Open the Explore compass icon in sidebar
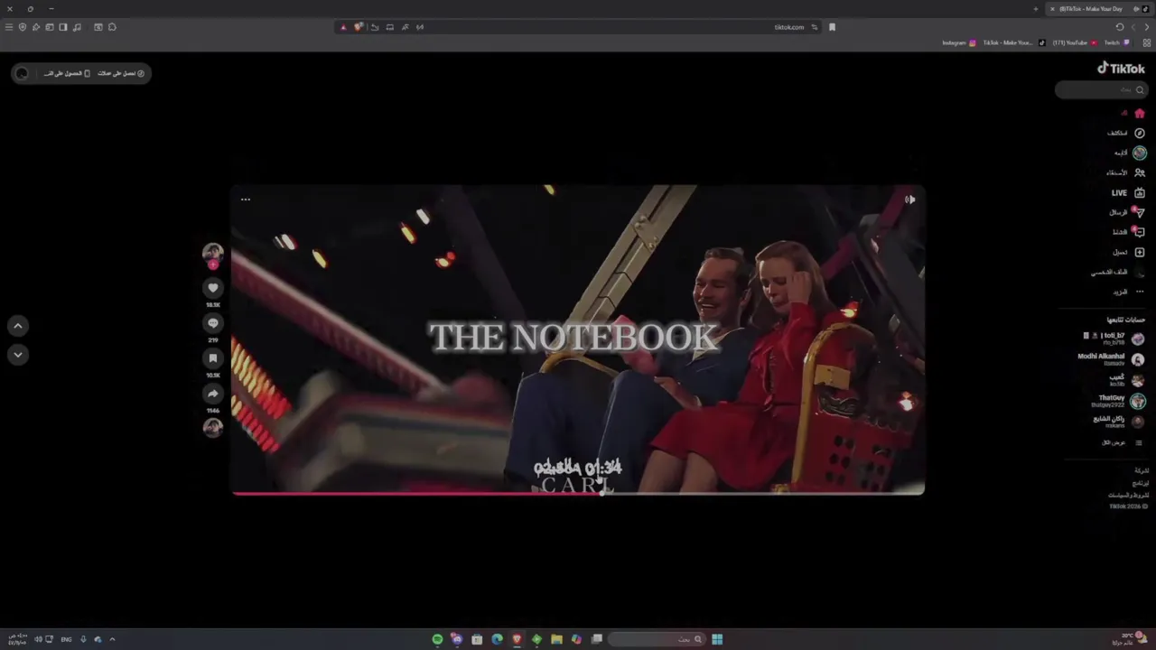Image resolution: width=1156 pixels, height=650 pixels. coord(1139,133)
